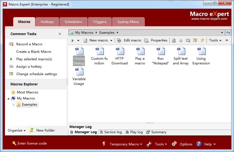Click the green play icon in Common Tasks
Viewport: 234px width, 152px height.
pos(11,59)
